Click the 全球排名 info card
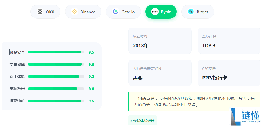Viewport: 261px width, 126px height. (x=229, y=41)
